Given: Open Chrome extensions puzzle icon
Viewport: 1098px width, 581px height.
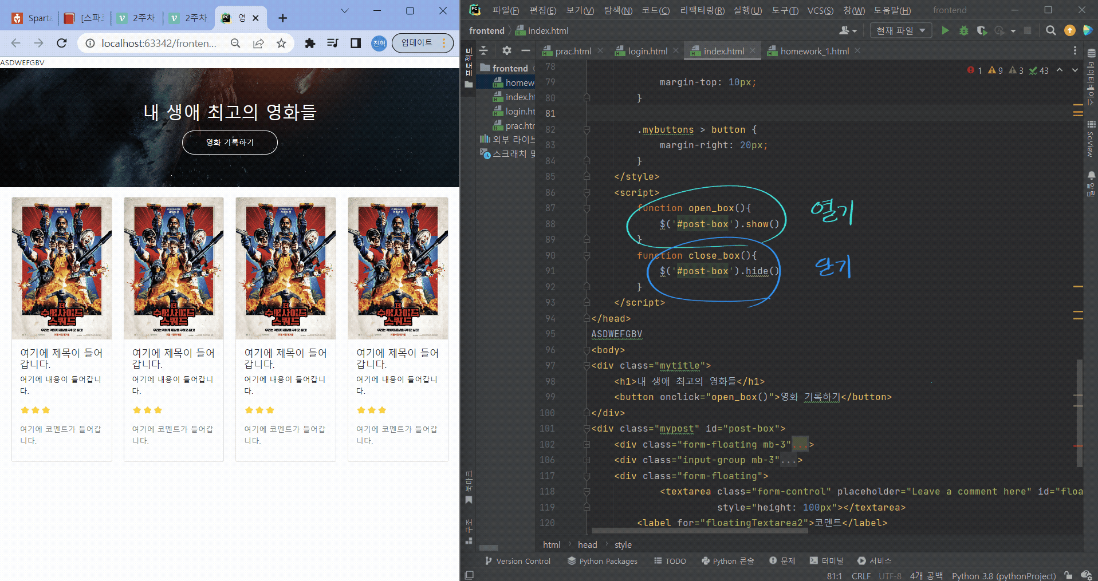Looking at the screenshot, I should point(310,43).
